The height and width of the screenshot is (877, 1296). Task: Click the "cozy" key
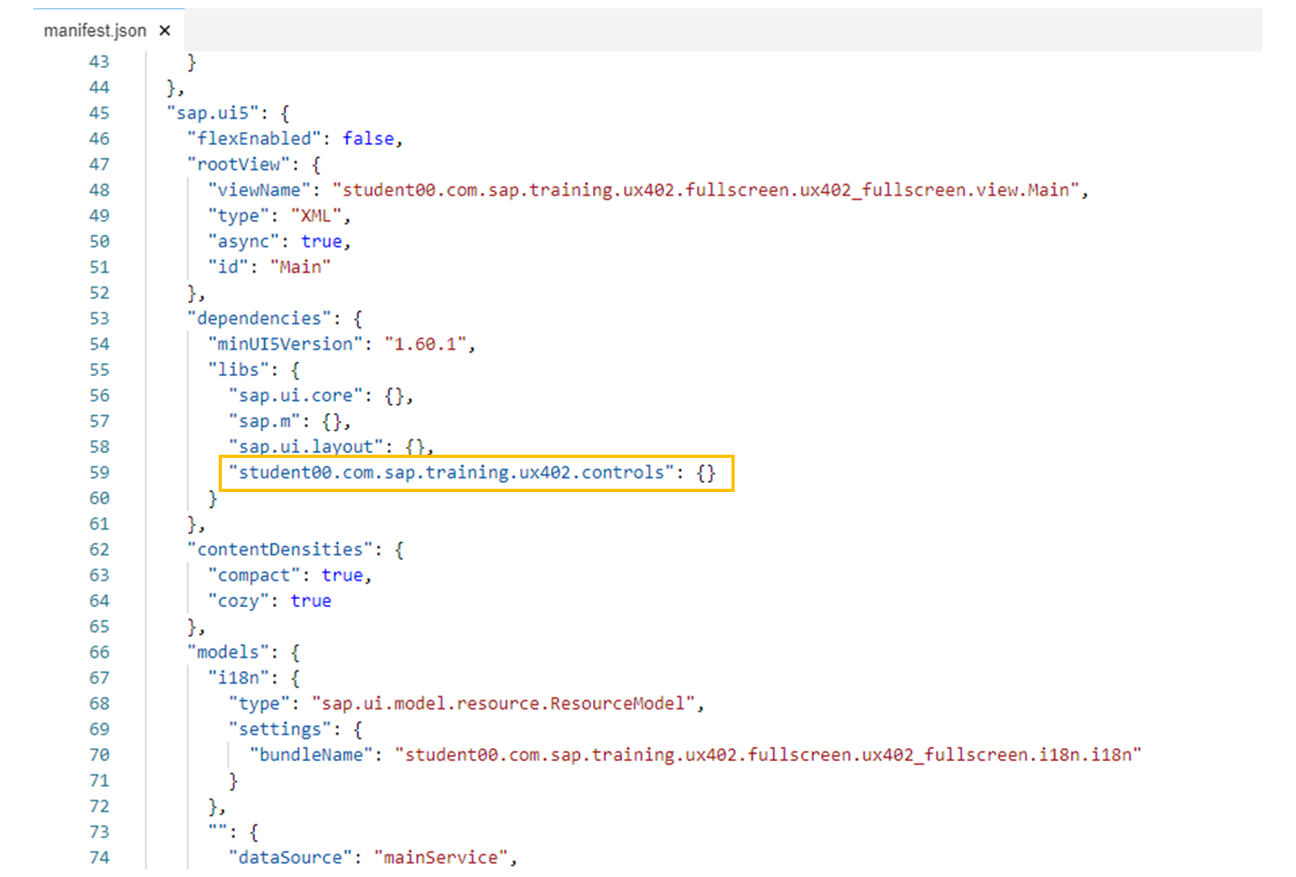239,601
